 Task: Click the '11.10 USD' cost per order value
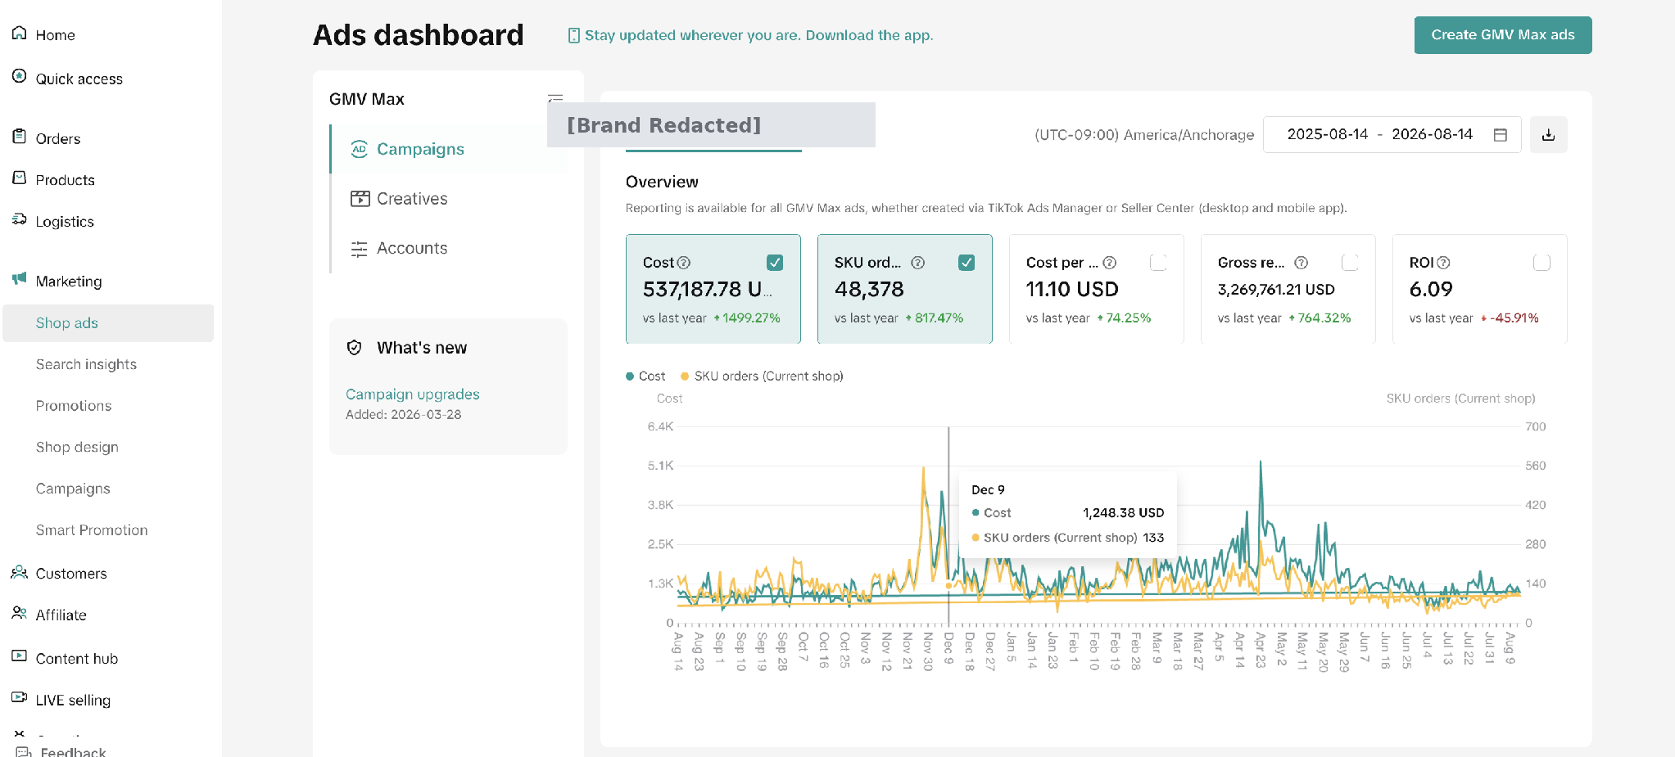[x=1071, y=289]
